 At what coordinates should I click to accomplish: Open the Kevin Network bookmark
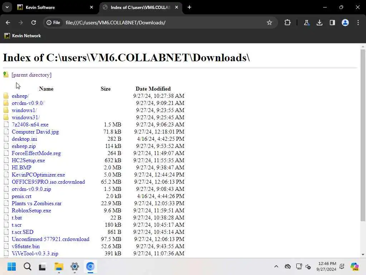[x=23, y=36]
